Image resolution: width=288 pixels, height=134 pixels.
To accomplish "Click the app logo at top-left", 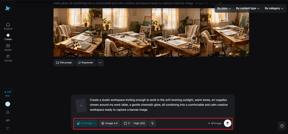I will [8, 8].
